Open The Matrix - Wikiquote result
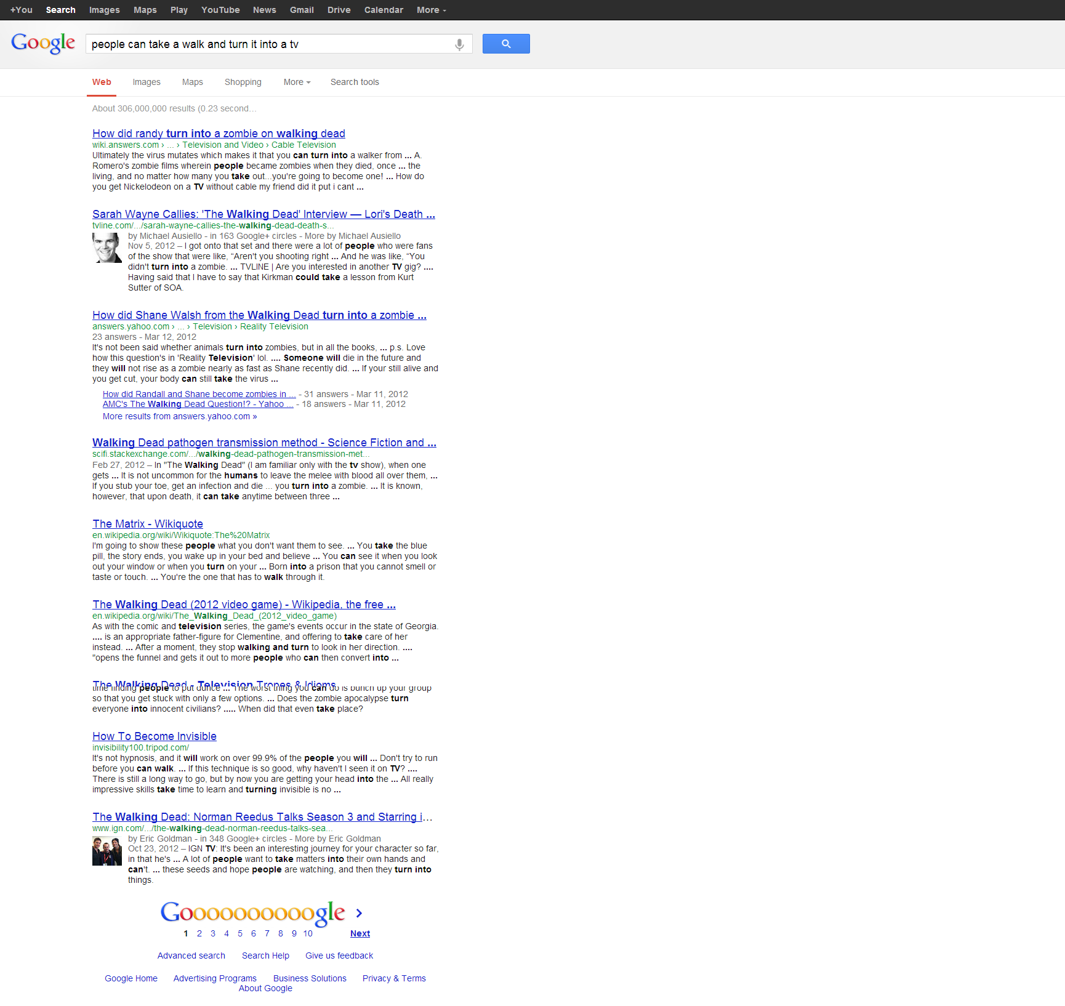 (x=148, y=524)
